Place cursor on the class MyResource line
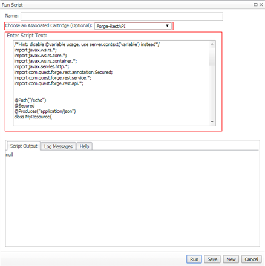The image size is (265, 266). pos(33,117)
